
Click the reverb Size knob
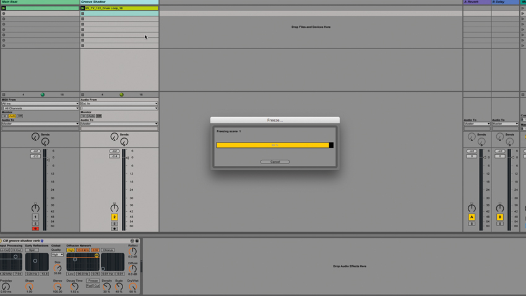tap(58, 268)
